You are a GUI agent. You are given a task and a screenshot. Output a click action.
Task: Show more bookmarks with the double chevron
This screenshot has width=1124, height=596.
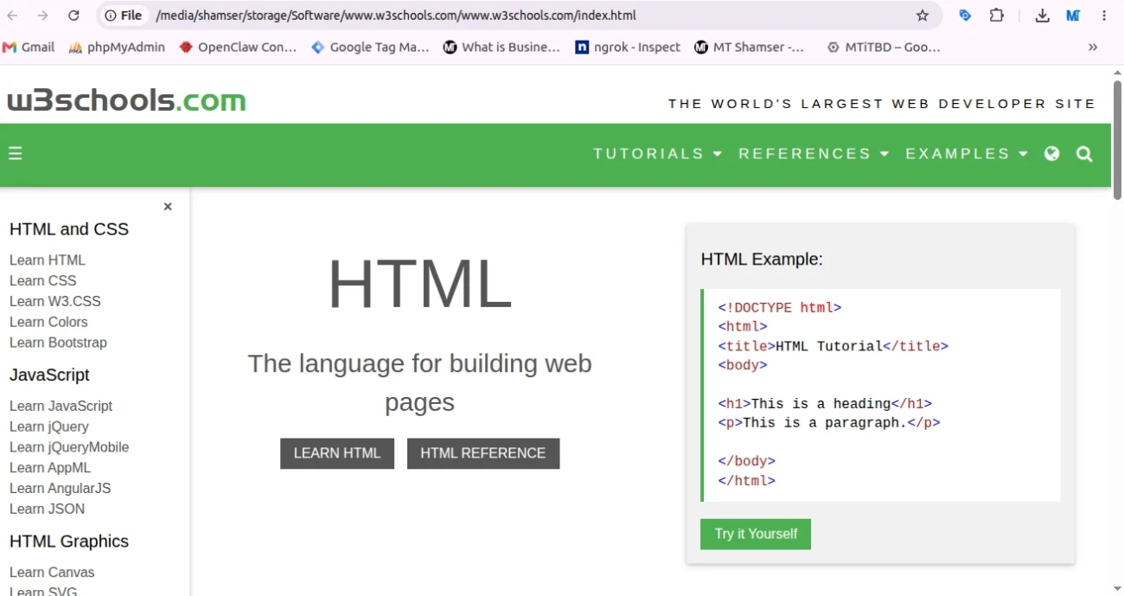click(1093, 48)
